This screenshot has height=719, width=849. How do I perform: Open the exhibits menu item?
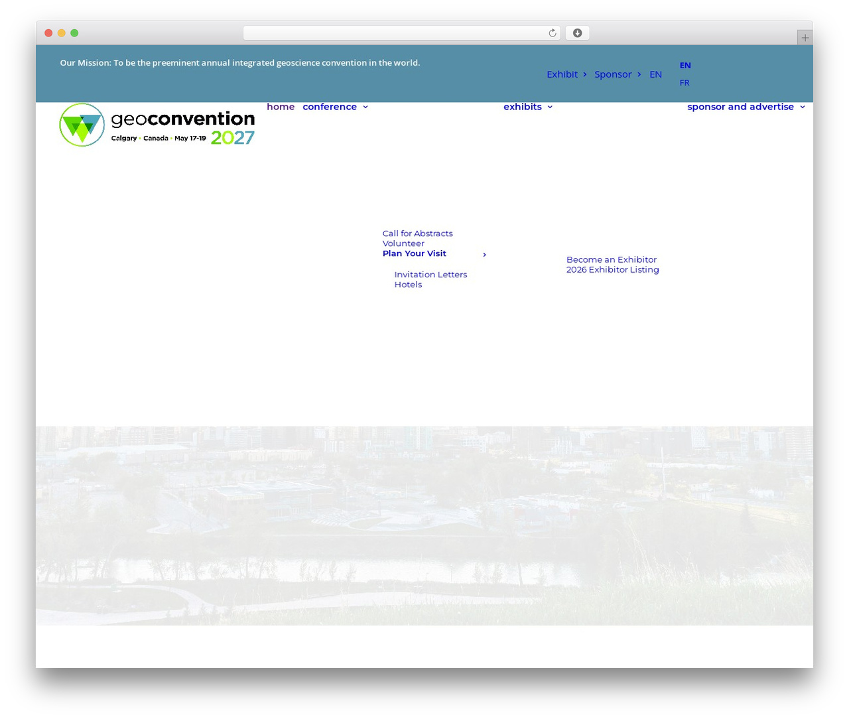pos(523,107)
